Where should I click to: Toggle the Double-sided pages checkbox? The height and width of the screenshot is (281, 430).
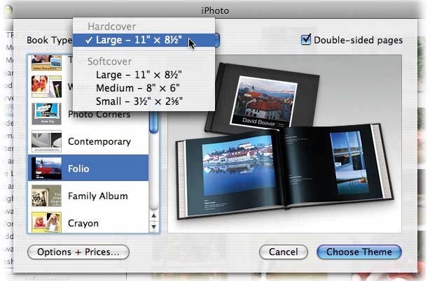pyautogui.click(x=305, y=40)
